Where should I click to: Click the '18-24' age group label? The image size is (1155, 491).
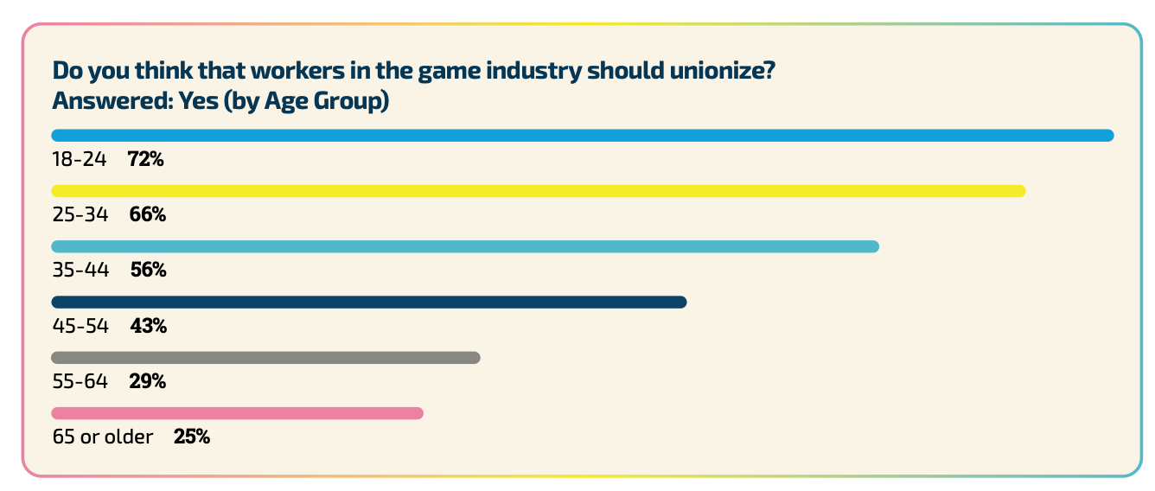coord(80,160)
